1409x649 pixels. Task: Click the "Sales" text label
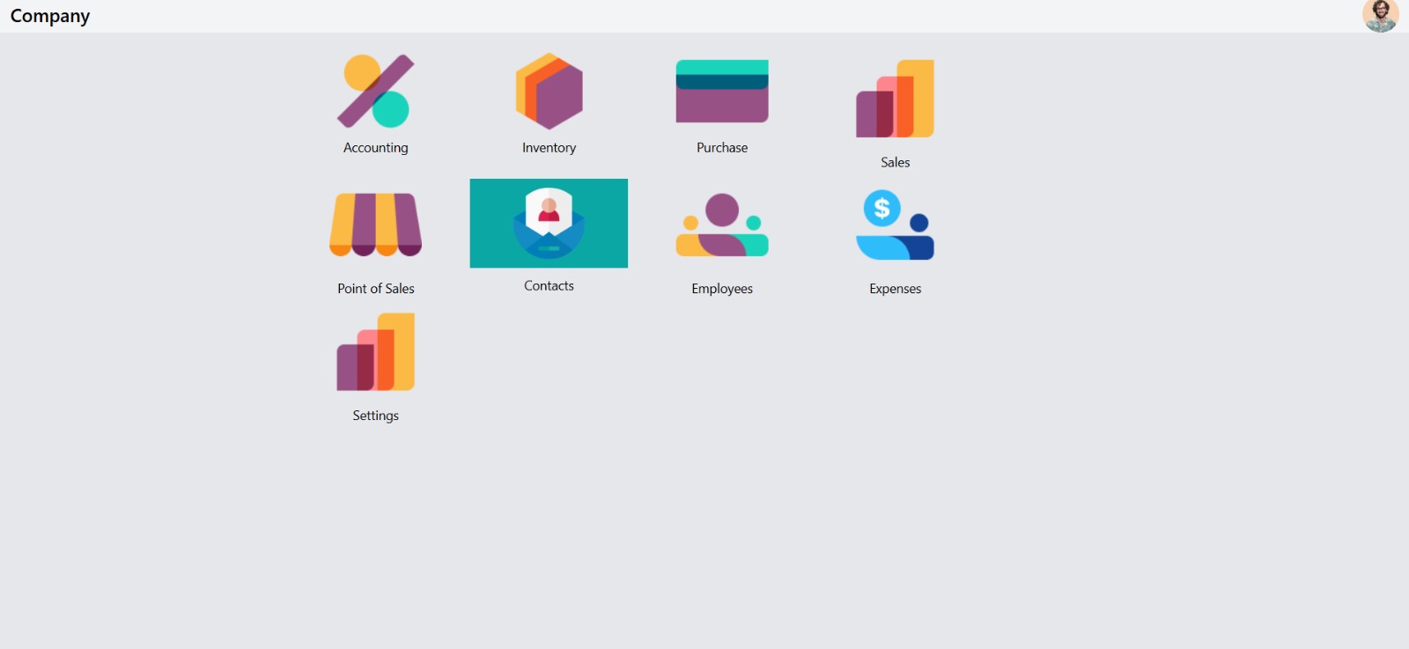pyautogui.click(x=895, y=163)
